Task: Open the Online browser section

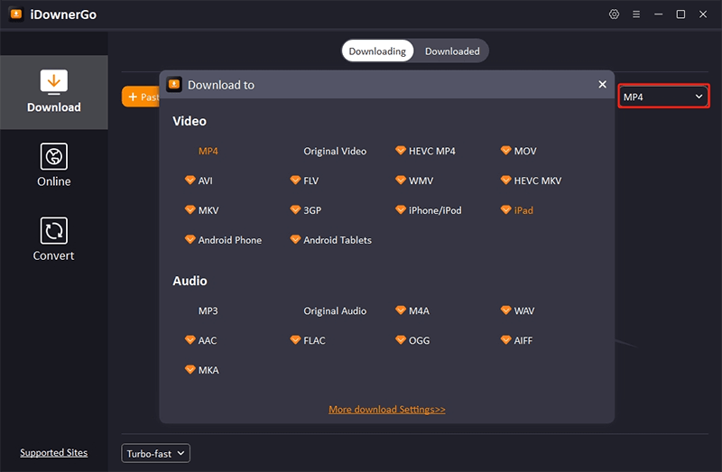Action: [x=54, y=165]
